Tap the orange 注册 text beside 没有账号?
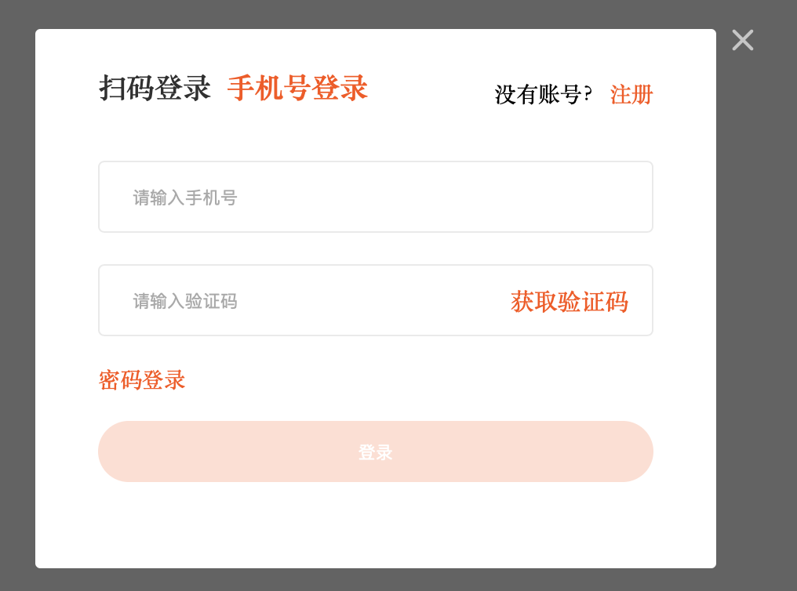This screenshot has width=797, height=591. 631,95
